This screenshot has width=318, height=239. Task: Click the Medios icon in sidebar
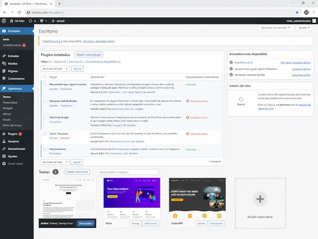pyautogui.click(x=4, y=63)
